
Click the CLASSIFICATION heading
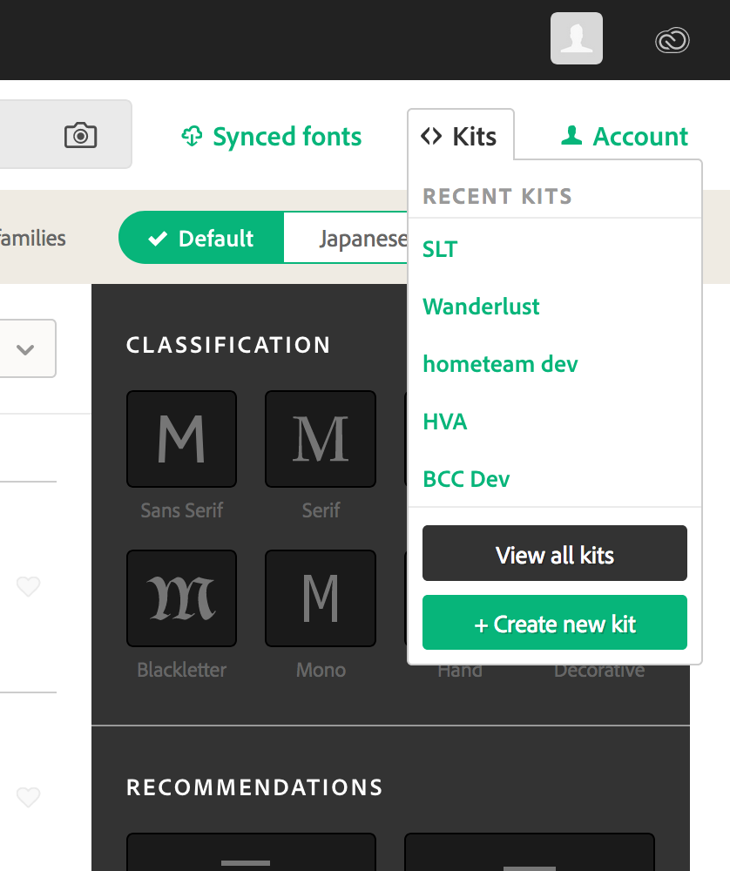point(228,345)
